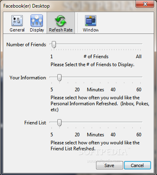This screenshot has width=157, height=175.
Task: Open the Display settings icon
Action: 37,21
